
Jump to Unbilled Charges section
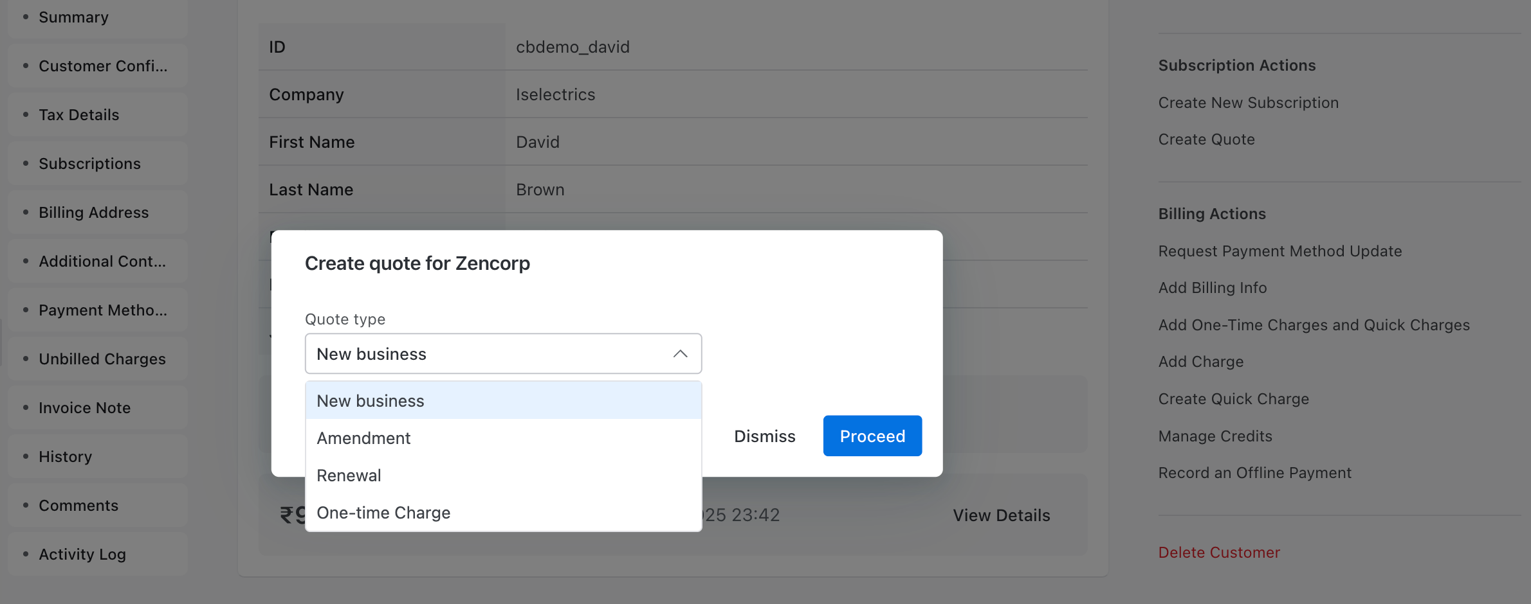coord(102,359)
